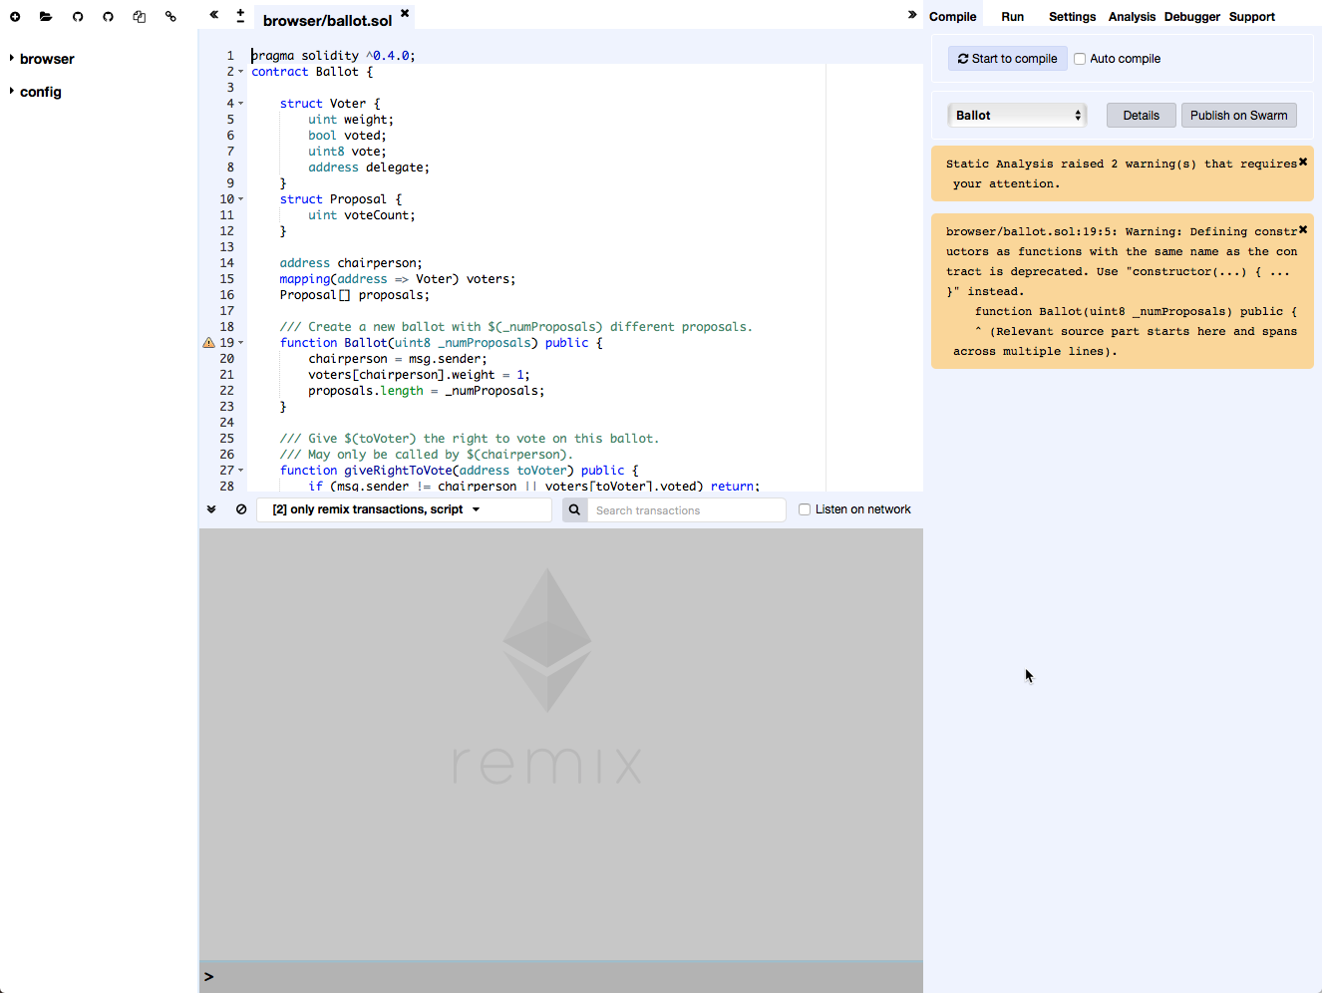Hide the right panel with double-right chevron
The height and width of the screenshot is (993, 1322).
coord(912,15)
